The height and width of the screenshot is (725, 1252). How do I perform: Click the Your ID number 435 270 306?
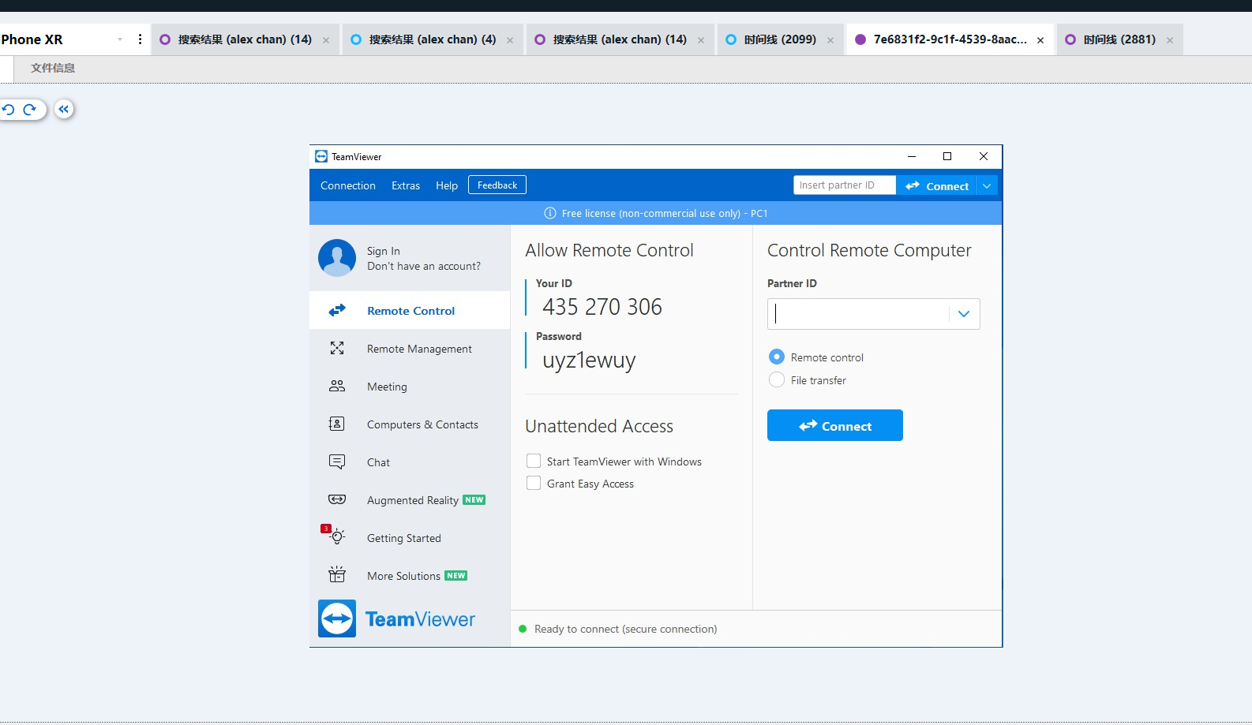[602, 307]
